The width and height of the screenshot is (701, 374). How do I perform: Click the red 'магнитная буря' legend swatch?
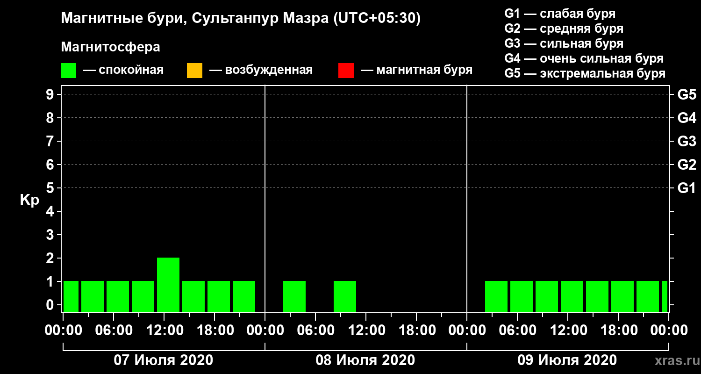(x=346, y=71)
